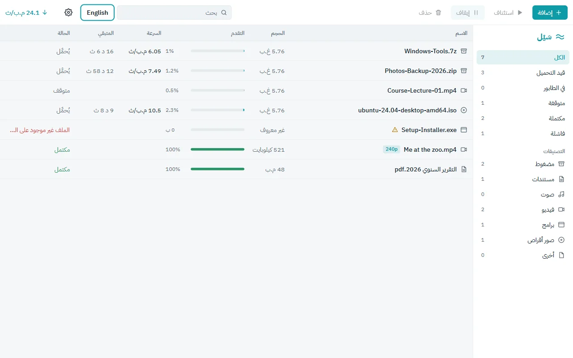Click the سَيْل wave logo icon
This screenshot has height=358, width=573.
point(560,37)
